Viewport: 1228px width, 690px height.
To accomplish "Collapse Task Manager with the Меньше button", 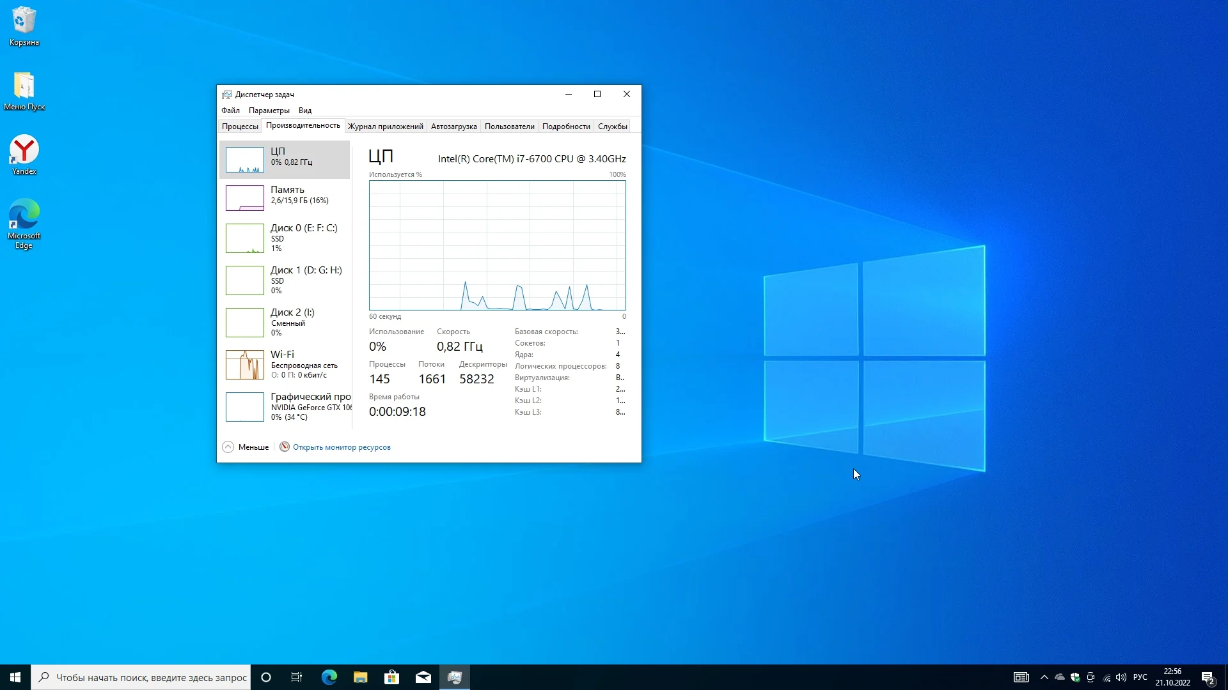I will pos(246,447).
